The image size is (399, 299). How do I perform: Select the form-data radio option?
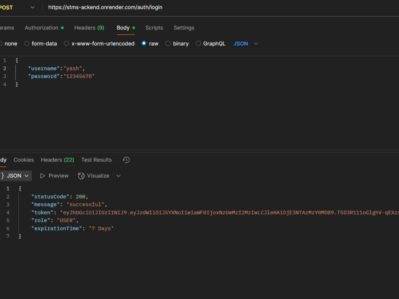point(27,43)
